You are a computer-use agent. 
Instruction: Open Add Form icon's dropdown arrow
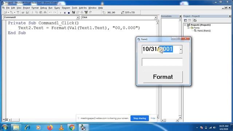tap(15, 12)
